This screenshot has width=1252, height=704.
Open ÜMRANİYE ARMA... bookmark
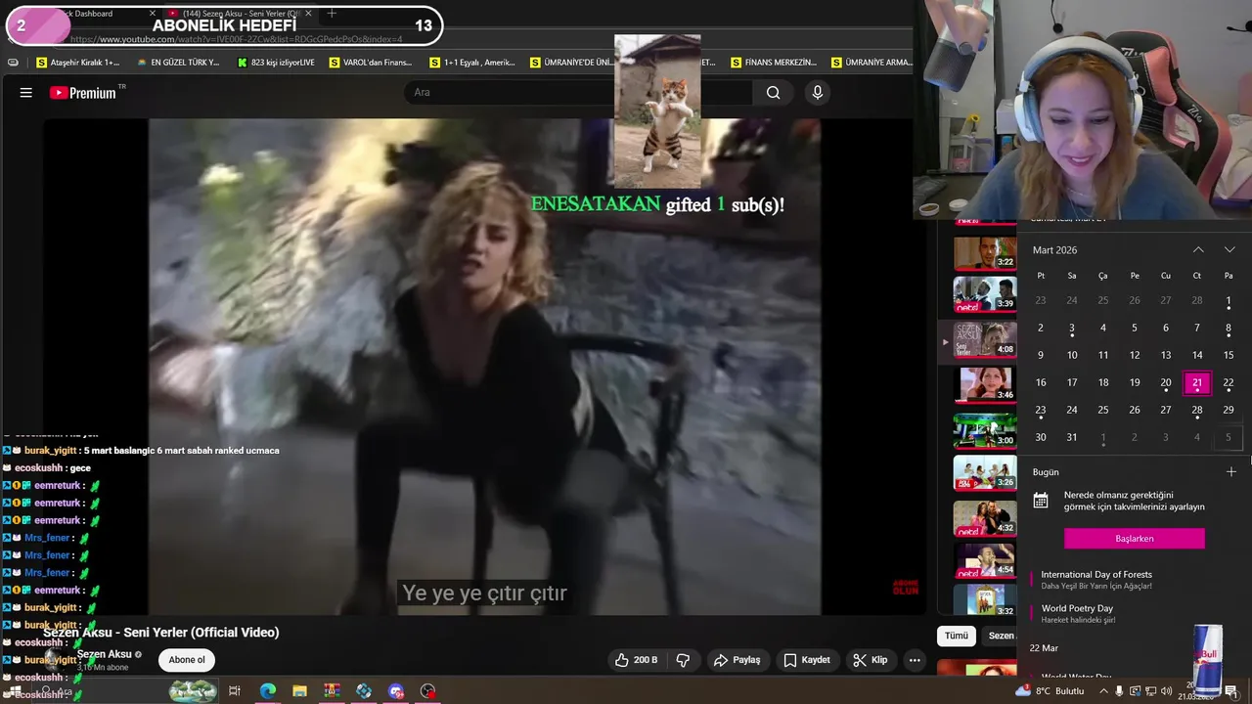coord(872,63)
